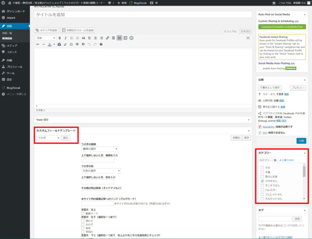Switch to the よく使うもの category tab

coord(286,161)
